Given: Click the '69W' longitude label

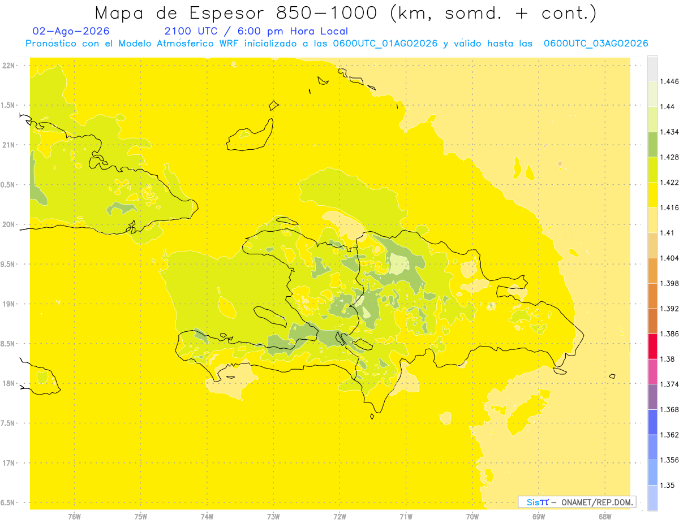Looking at the screenshot, I should [539, 516].
